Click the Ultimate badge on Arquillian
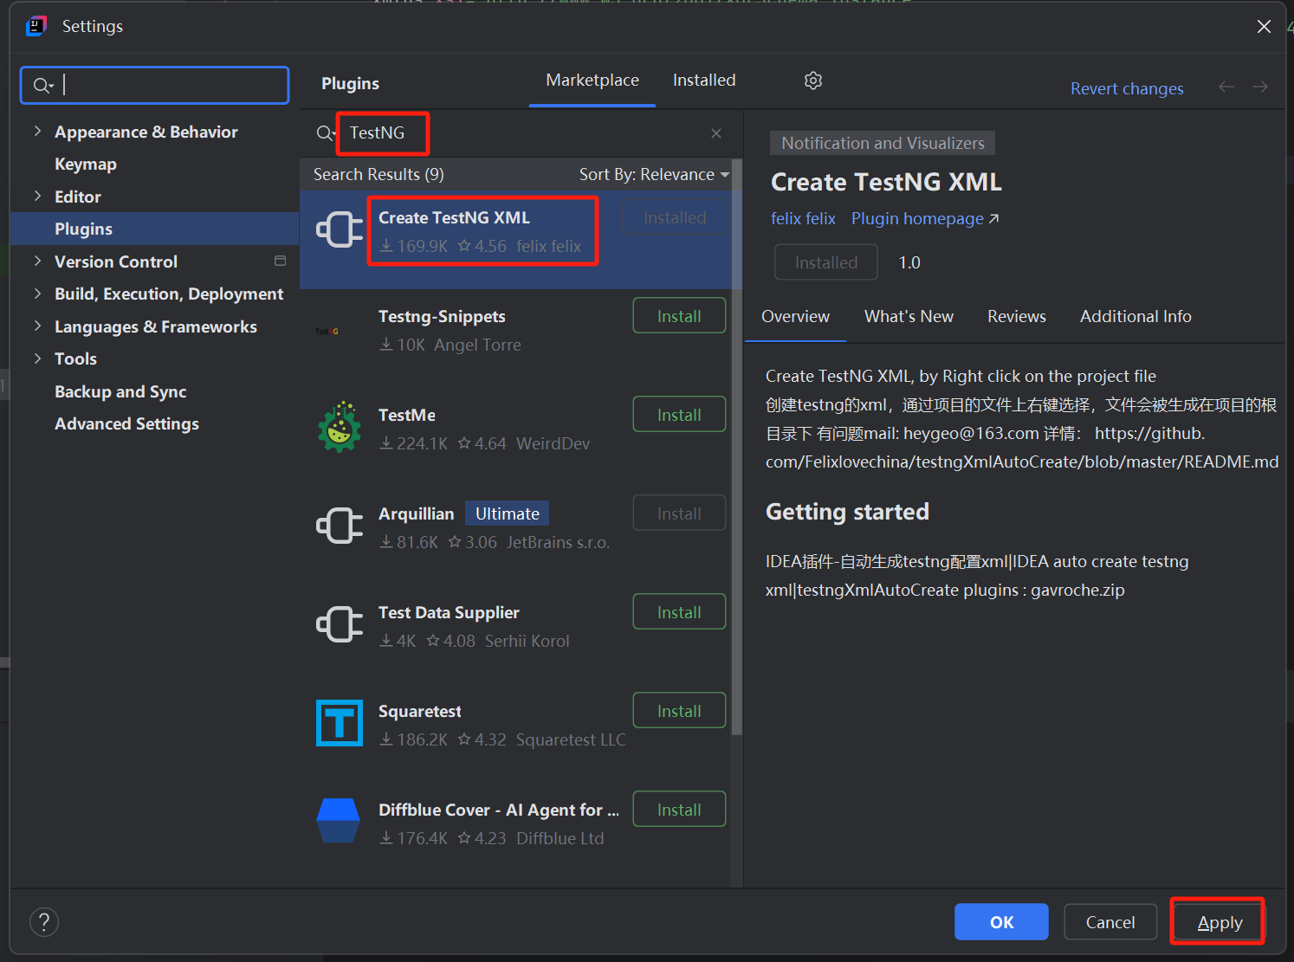 tap(507, 513)
